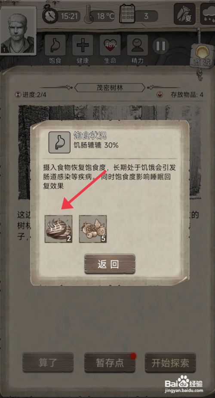Open the 暂存点 storage point button

click(x=110, y=362)
